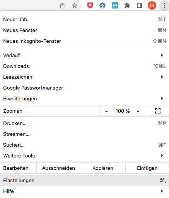This screenshot has width=169, height=198.
Task: Select Neues Inkognito-Fenster
Action: pyautogui.click(x=84, y=41)
